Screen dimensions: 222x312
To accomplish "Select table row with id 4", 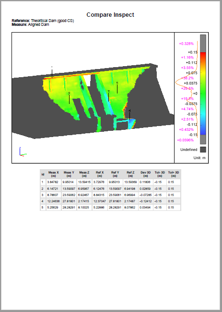I will (x=110, y=201).
